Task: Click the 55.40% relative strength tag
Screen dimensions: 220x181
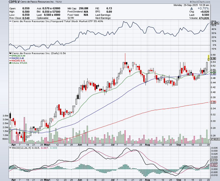Action: [214, 23]
